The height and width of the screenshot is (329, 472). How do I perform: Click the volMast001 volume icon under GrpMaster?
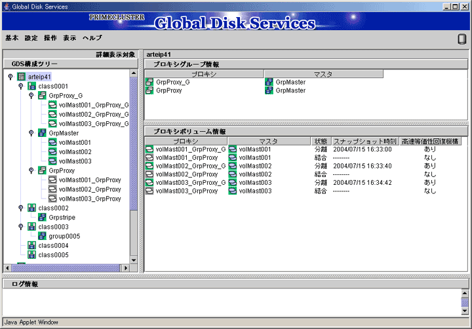[52, 142]
